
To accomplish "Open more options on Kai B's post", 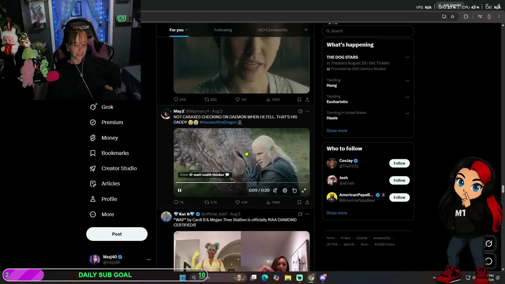I will (x=307, y=214).
